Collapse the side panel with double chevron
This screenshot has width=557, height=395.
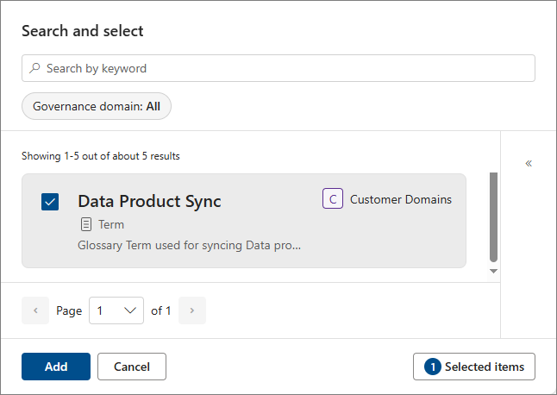pos(529,163)
